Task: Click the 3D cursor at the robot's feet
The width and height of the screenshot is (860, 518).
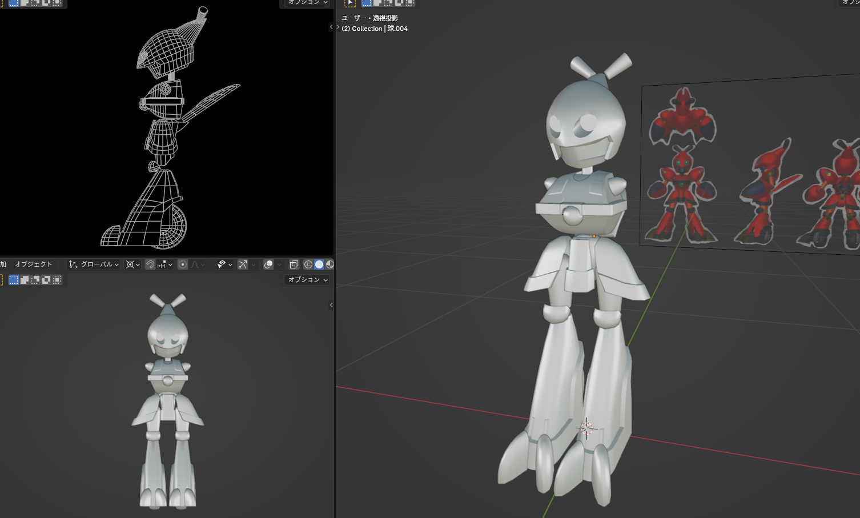Action: point(586,428)
